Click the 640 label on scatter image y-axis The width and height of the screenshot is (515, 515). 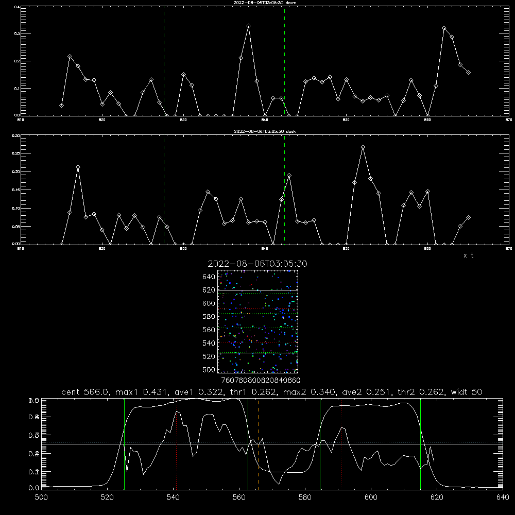pyautogui.click(x=209, y=277)
